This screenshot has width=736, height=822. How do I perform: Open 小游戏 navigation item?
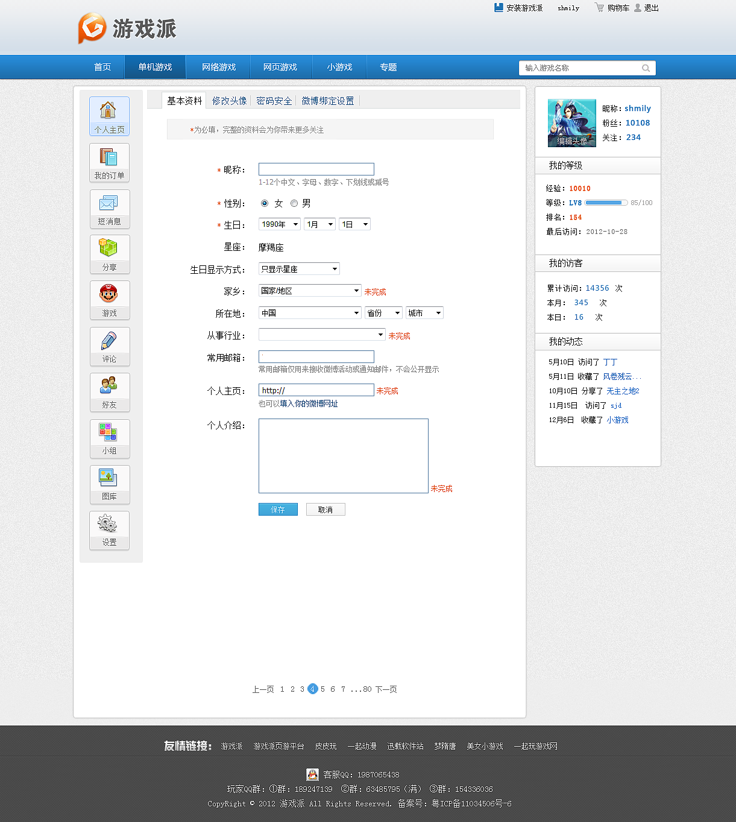click(x=339, y=67)
